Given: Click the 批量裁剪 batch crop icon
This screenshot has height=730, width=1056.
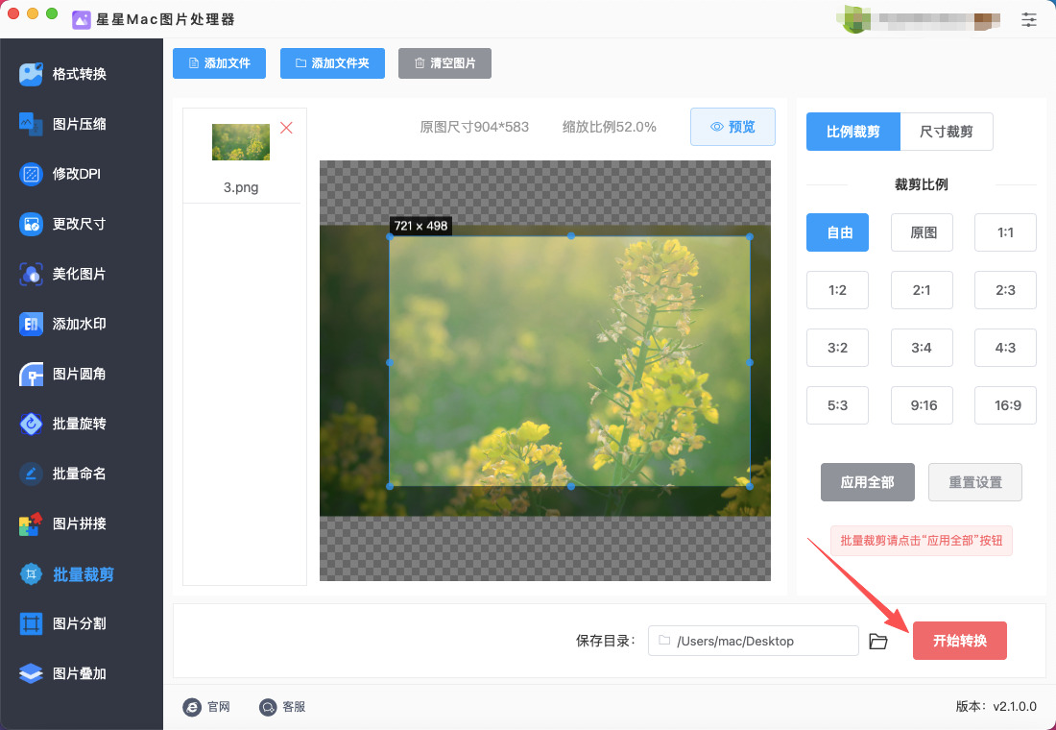Looking at the screenshot, I should tap(31, 573).
